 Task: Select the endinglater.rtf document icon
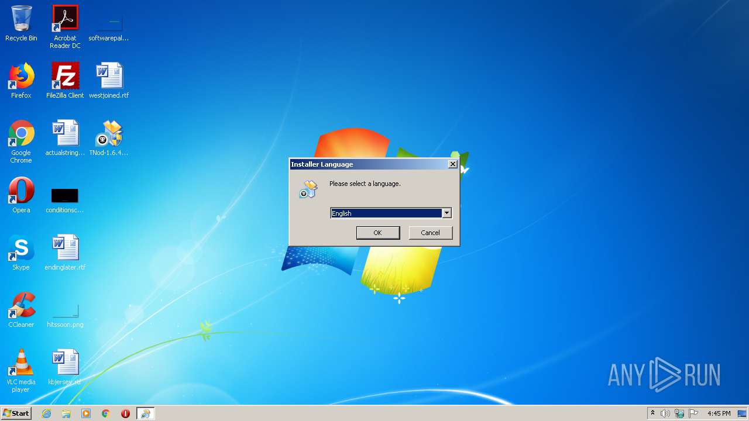[x=65, y=253]
